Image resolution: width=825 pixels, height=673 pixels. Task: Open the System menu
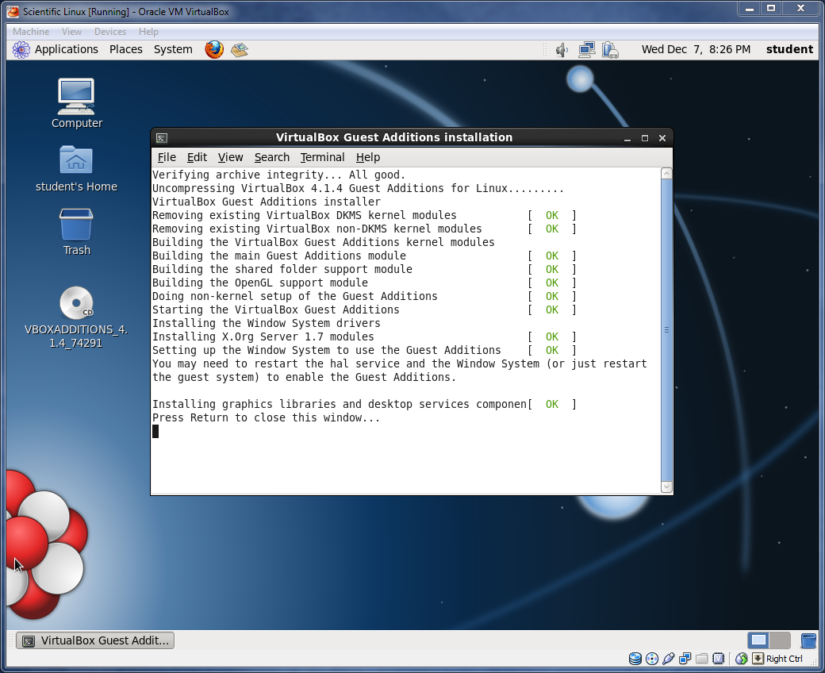tap(173, 49)
